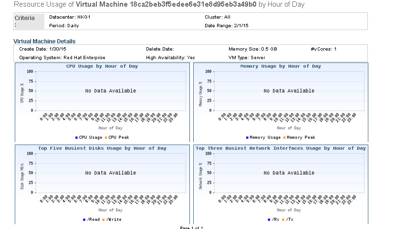Click the blue /Read legend marker
The height and width of the screenshot is (229, 417).
pos(83,219)
